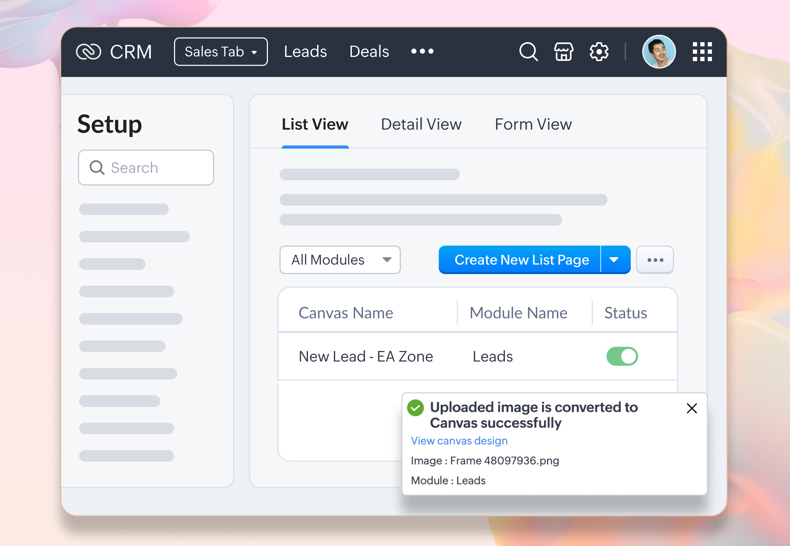The image size is (790, 546).
Task: Toggle status switch for New Lead - EA Zone
Action: (622, 356)
